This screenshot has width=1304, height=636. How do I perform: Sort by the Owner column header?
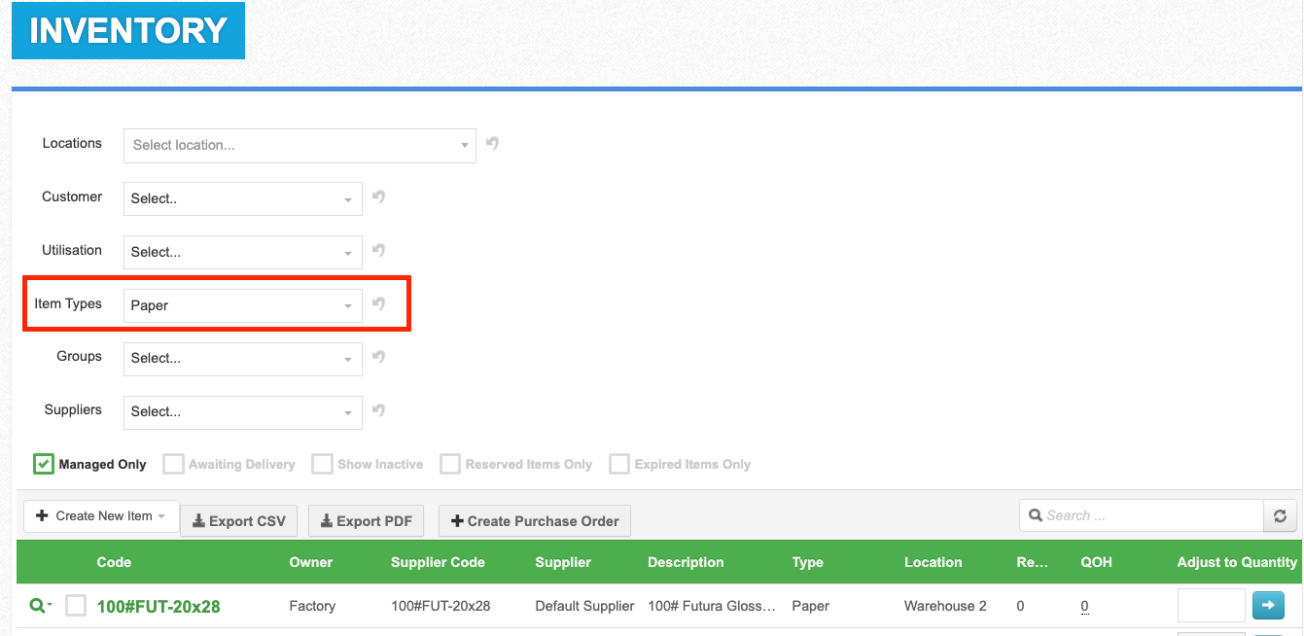click(311, 562)
